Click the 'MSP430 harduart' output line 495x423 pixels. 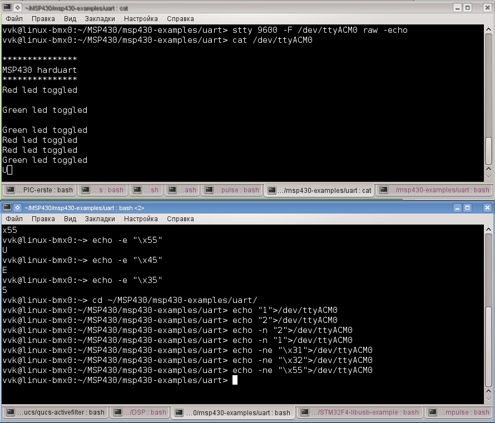point(39,69)
